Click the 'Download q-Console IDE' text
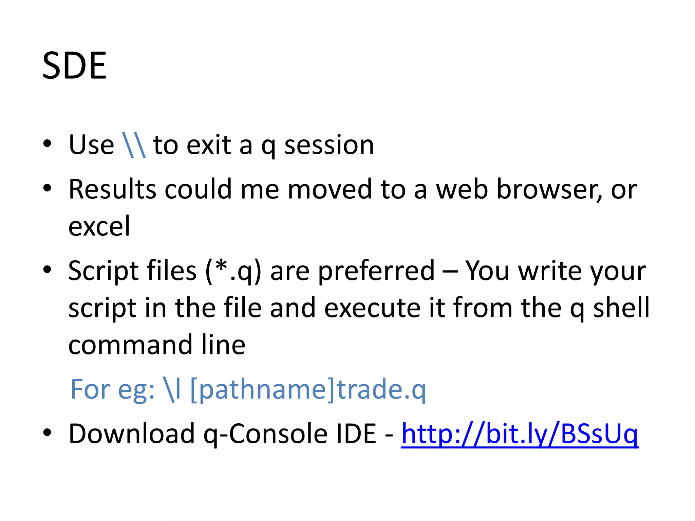Screen dimensions: 695x521 click(222, 435)
